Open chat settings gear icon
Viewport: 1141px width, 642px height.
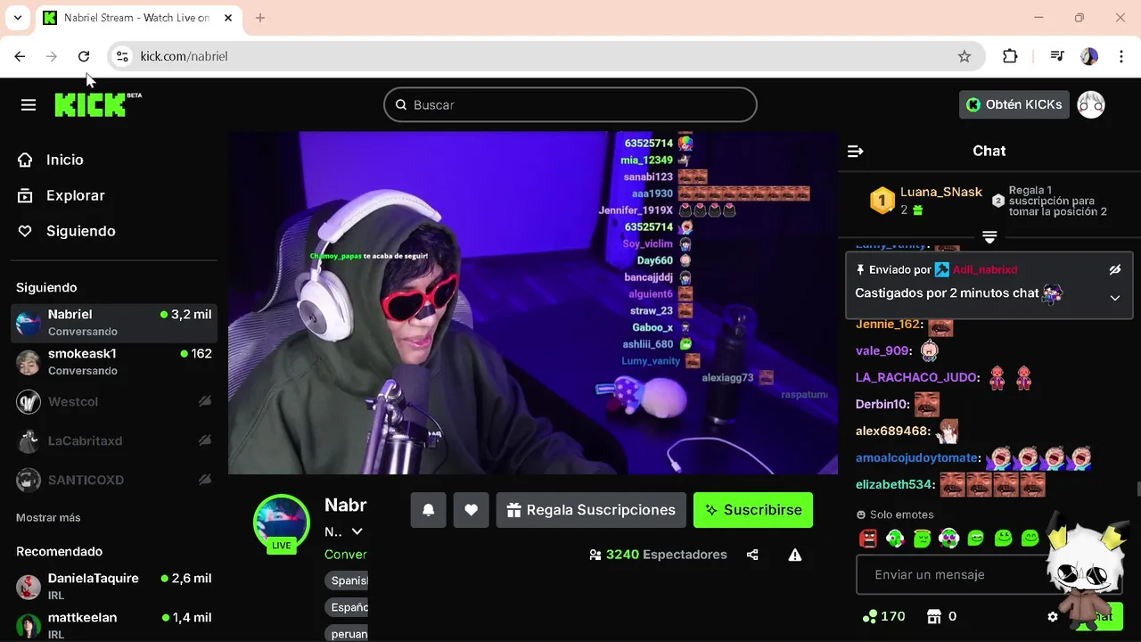pyautogui.click(x=1053, y=616)
